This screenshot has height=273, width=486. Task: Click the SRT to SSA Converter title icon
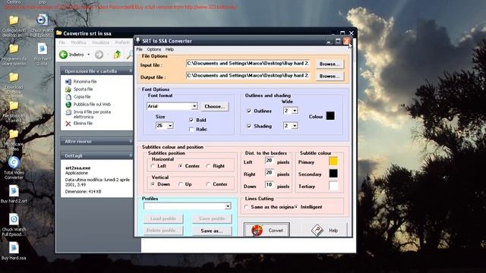pos(138,41)
